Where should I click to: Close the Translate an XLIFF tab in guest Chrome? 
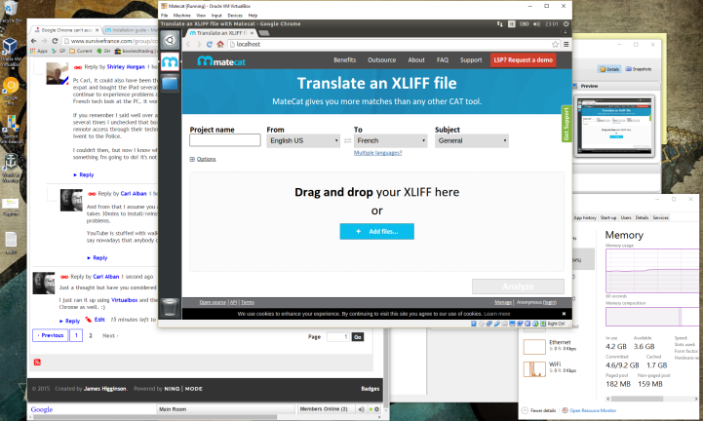[252, 33]
